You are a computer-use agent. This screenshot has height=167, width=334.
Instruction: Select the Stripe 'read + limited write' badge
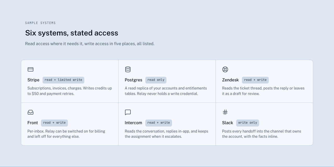[63, 80]
